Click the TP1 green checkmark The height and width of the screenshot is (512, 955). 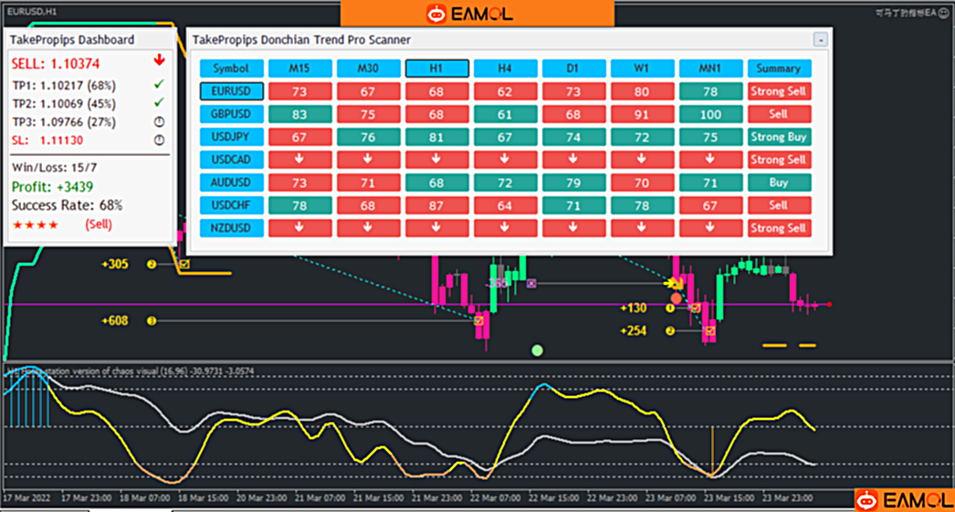click(159, 85)
